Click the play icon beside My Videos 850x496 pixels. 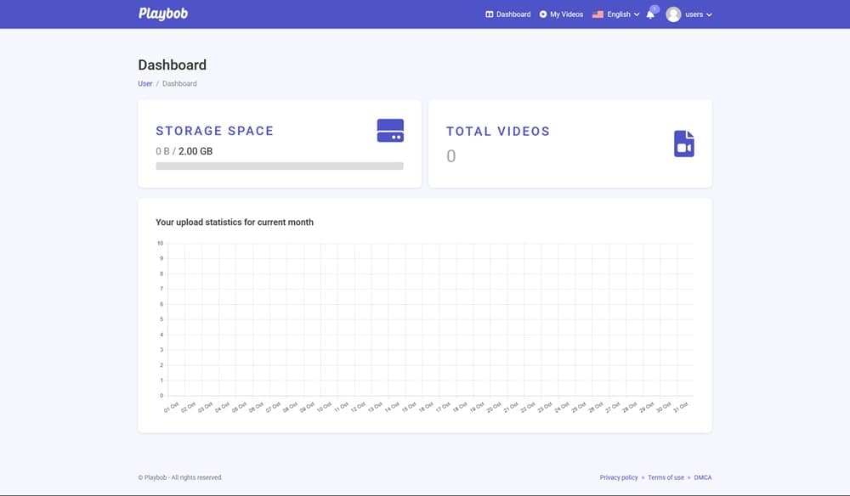(x=543, y=14)
